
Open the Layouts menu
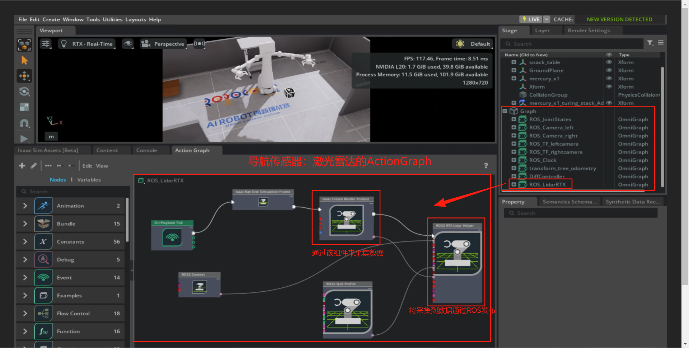136,19
